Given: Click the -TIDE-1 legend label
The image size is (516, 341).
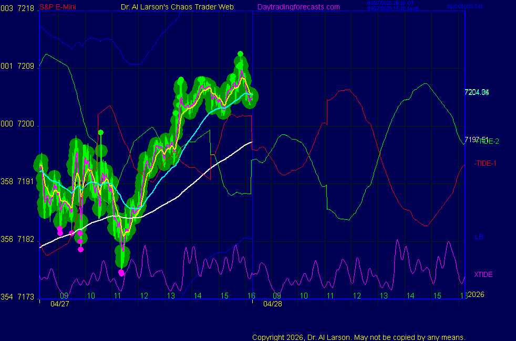Looking at the screenshot, I should 485,163.
